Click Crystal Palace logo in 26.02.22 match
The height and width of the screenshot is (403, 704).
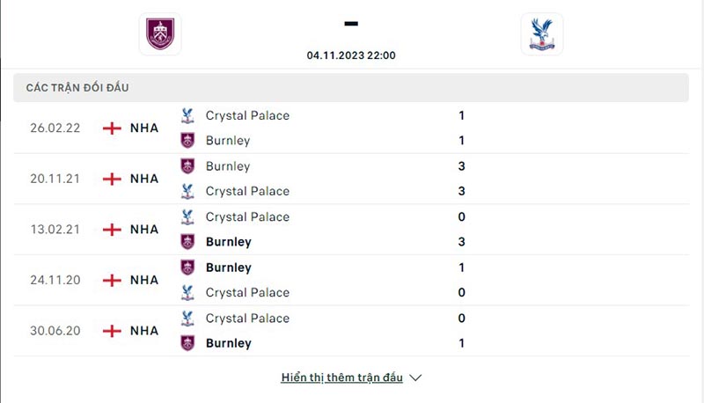[187, 115]
